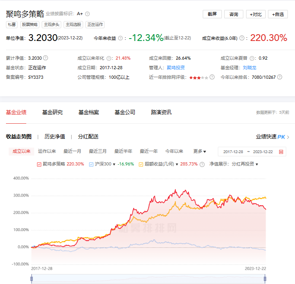The height and width of the screenshot is (284, 295).
Task: Click the 咨询 button
Action: [234, 14]
